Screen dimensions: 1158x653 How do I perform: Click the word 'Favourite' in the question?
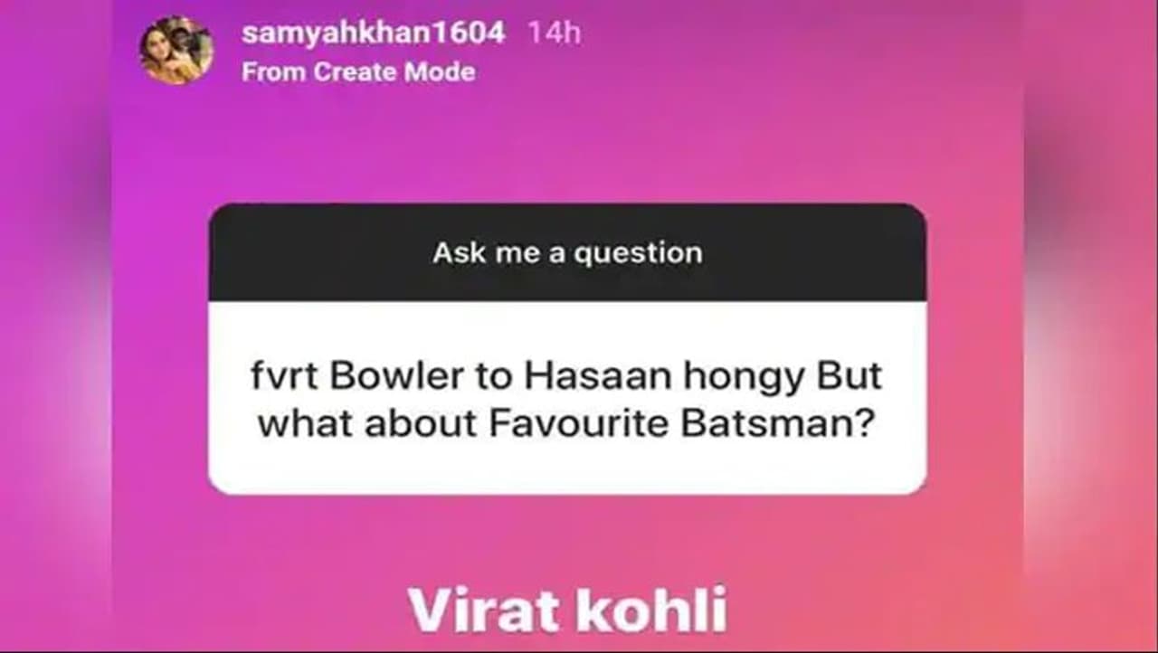point(580,424)
